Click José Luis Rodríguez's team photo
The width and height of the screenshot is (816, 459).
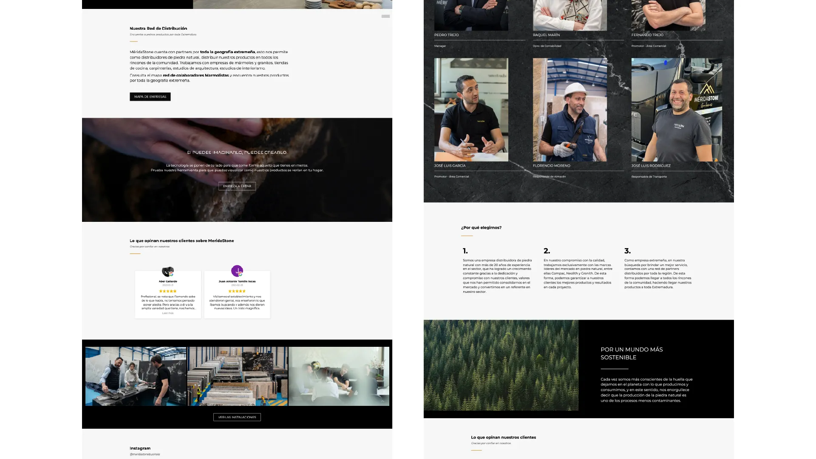click(x=676, y=110)
